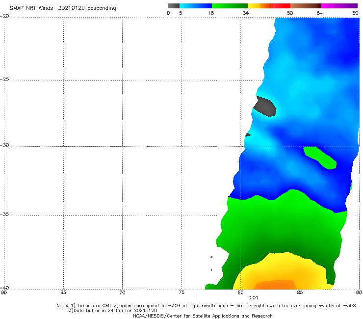Click the title text 'SMAP NRT Winds'
Screen dimensions: 363x319
point(31,8)
